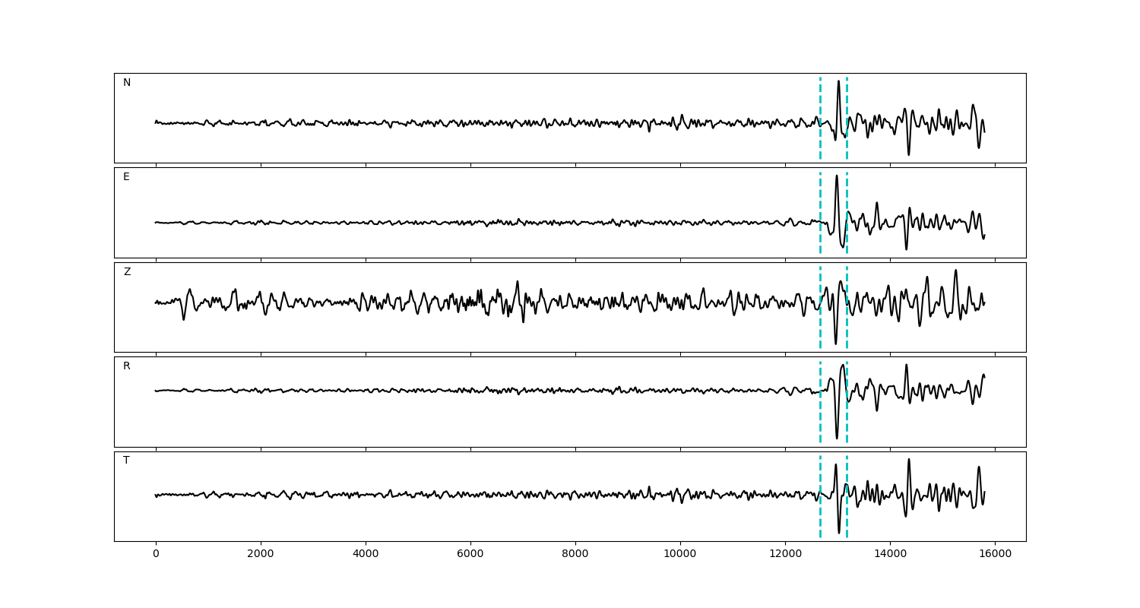Select the T component panel label

[126, 461]
